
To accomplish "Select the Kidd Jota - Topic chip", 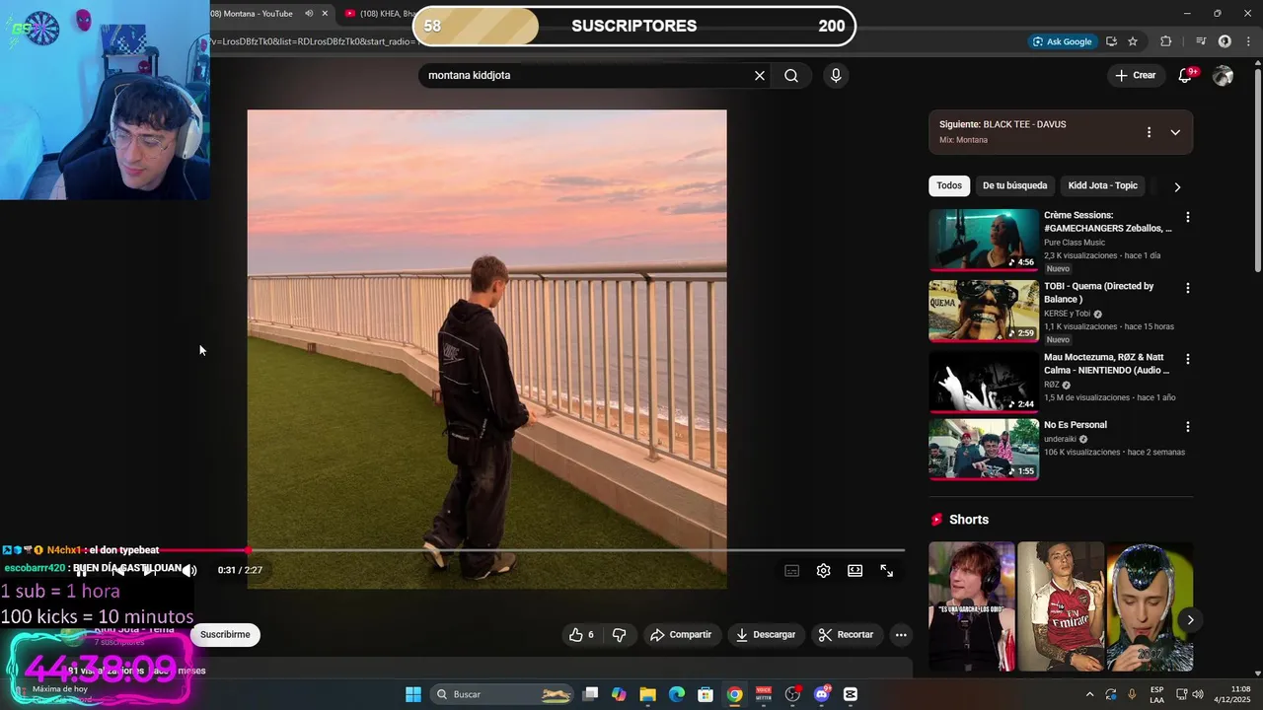I will [1102, 185].
